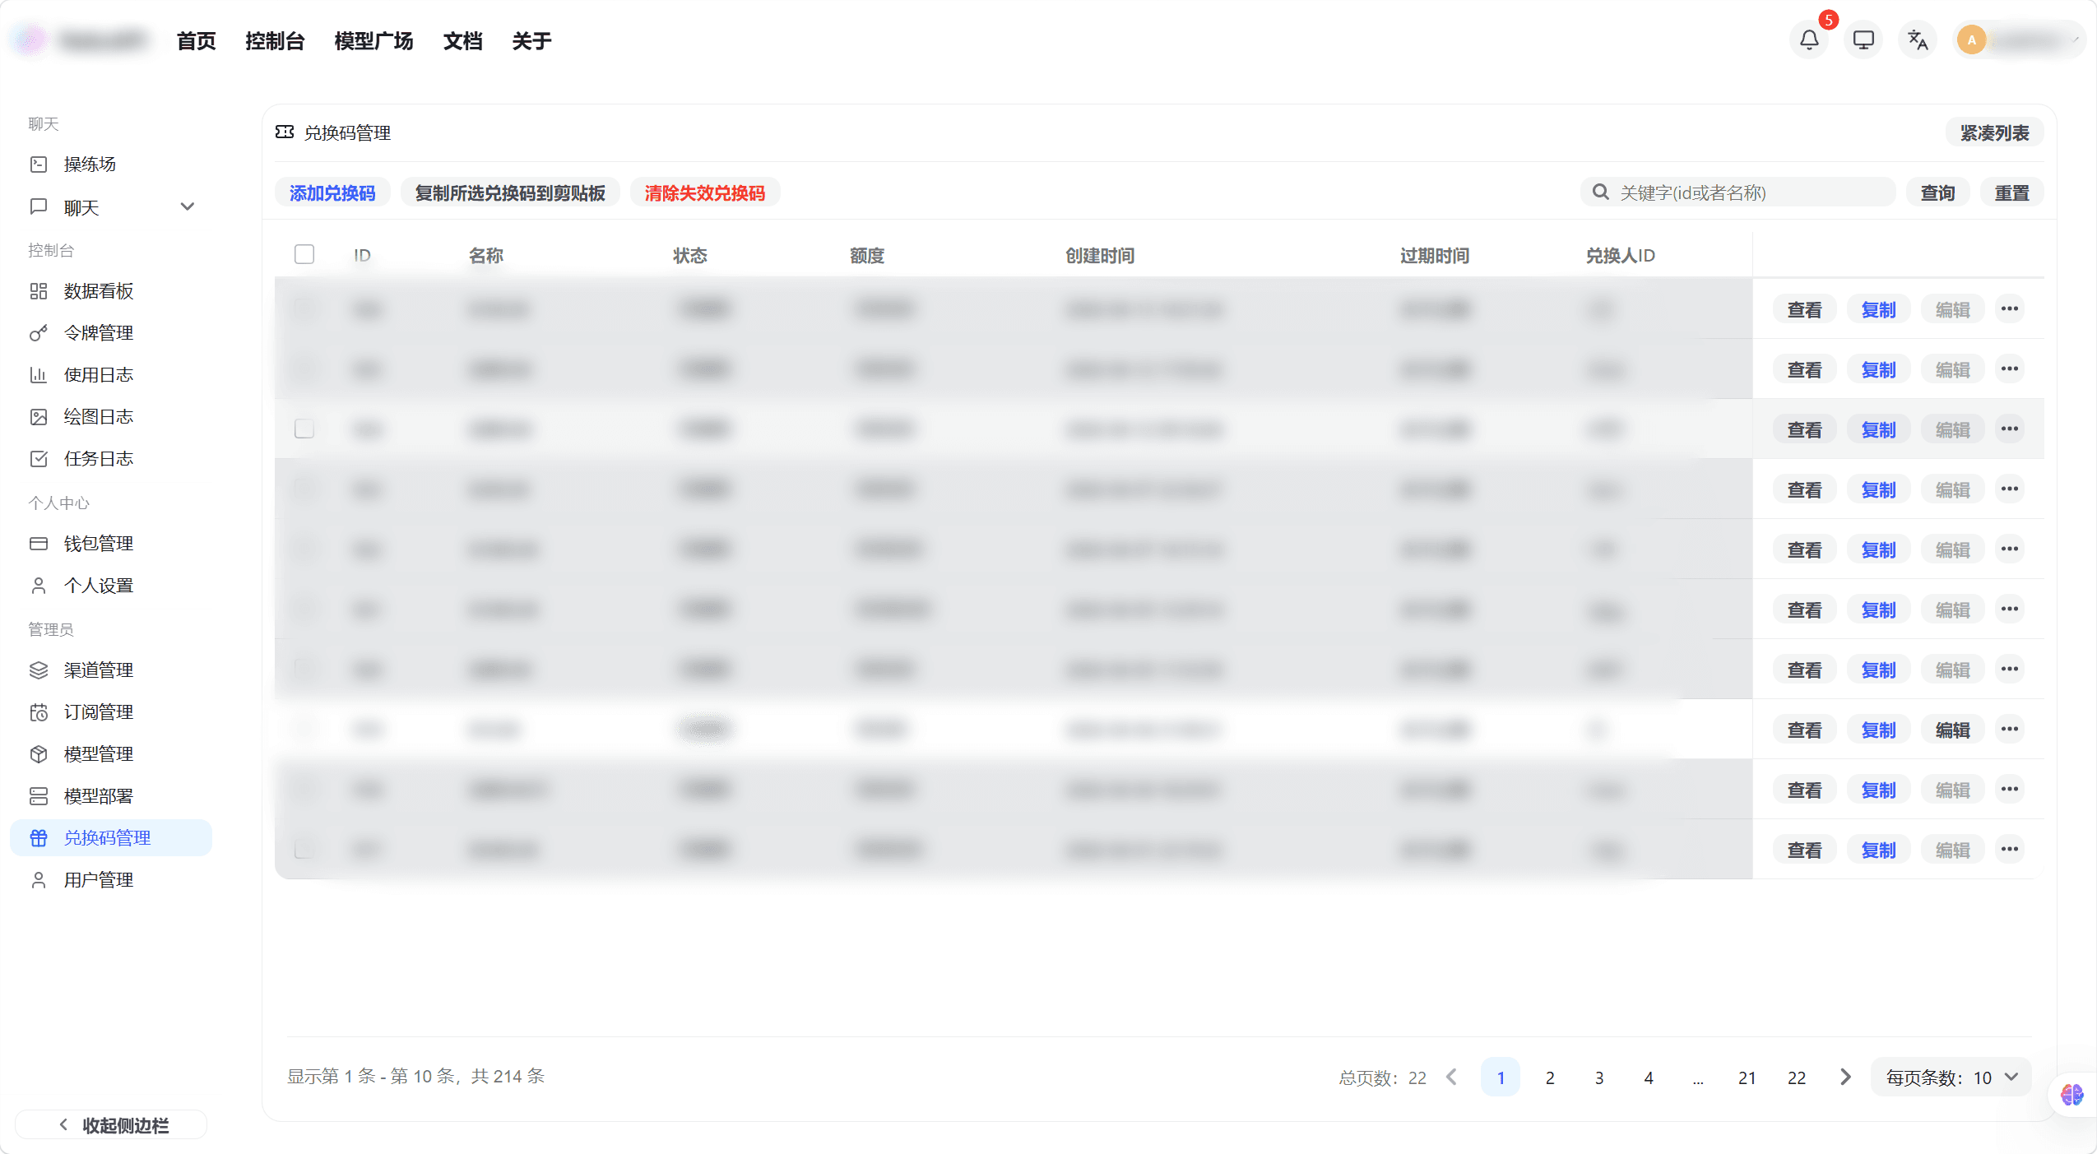Image resolution: width=2097 pixels, height=1154 pixels.
Task: Expand the 聊天 sidebar chevron
Action: pos(188,207)
